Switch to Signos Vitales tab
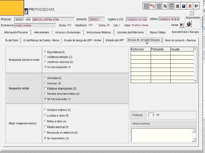The image size is (205, 153). click(157, 32)
